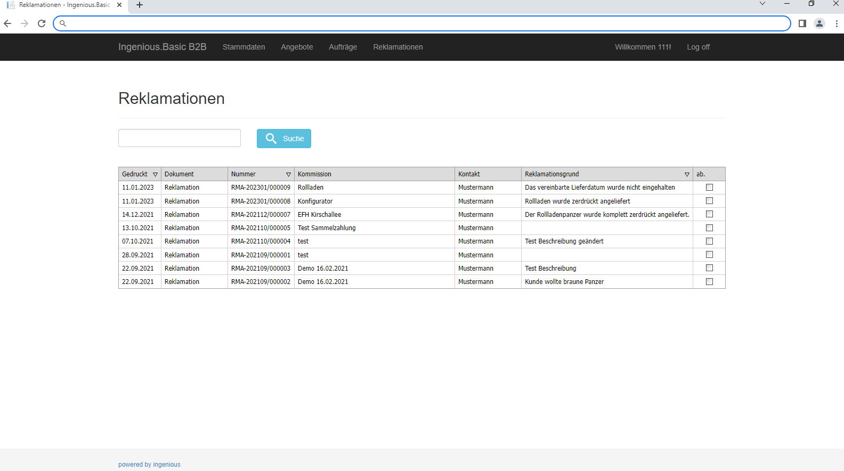Image resolution: width=844 pixels, height=471 pixels.
Task: Open the browser profile avatar
Action: click(x=819, y=23)
